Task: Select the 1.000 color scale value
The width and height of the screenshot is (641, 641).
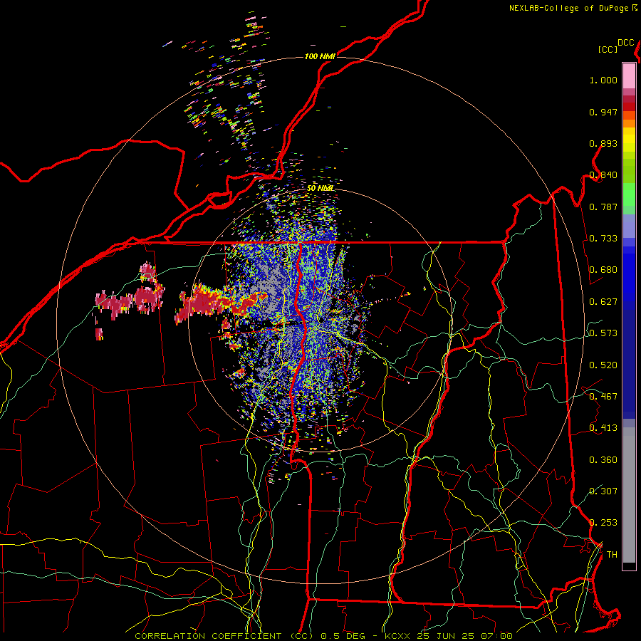Action: click(x=603, y=80)
